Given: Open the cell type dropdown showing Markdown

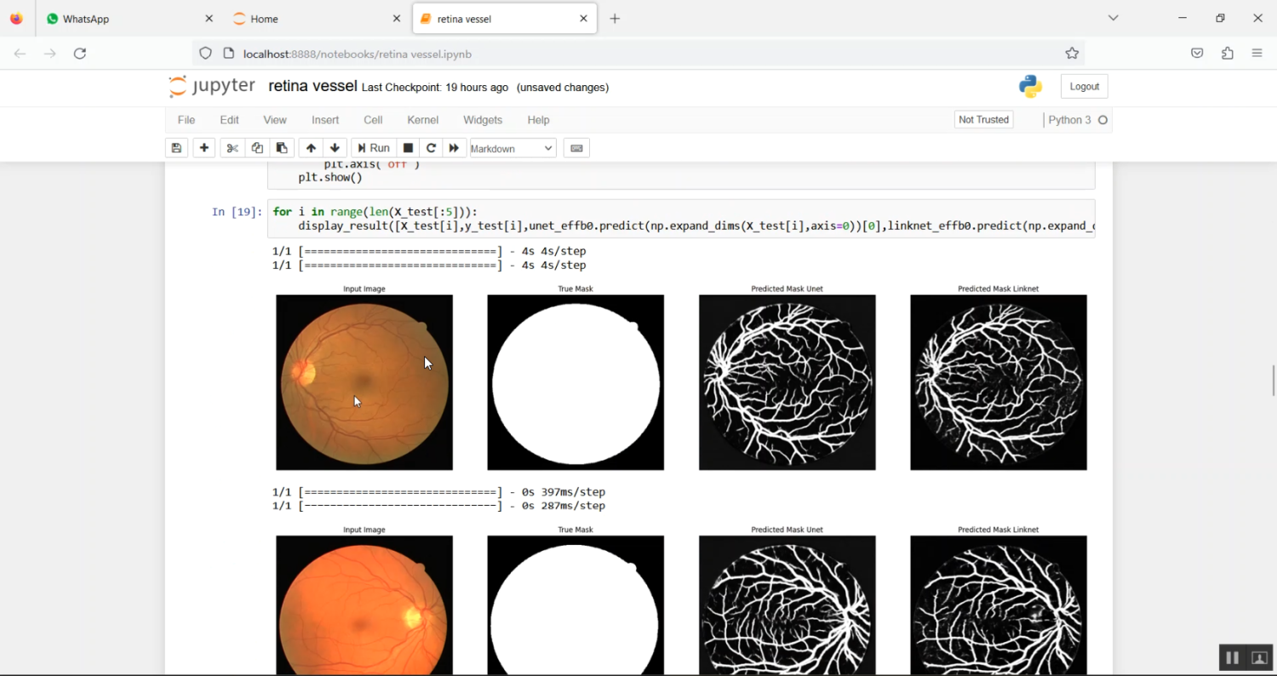Looking at the screenshot, I should tap(512, 147).
